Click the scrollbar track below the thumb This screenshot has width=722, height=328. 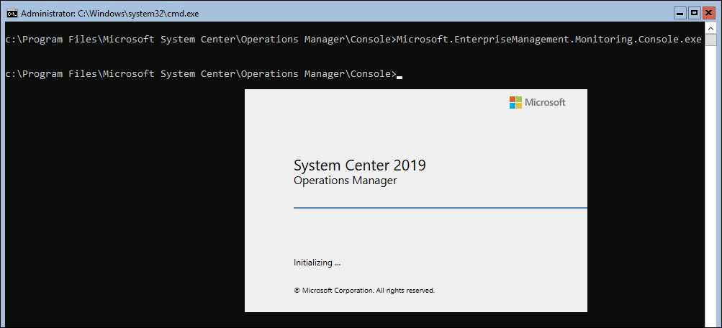pos(710,184)
